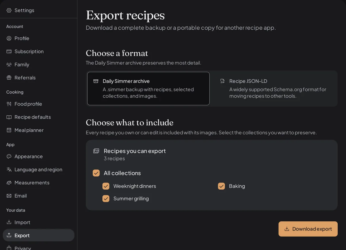Uncheck the All collections checkbox
Viewport: 346px width, 250px height.
tap(96, 173)
